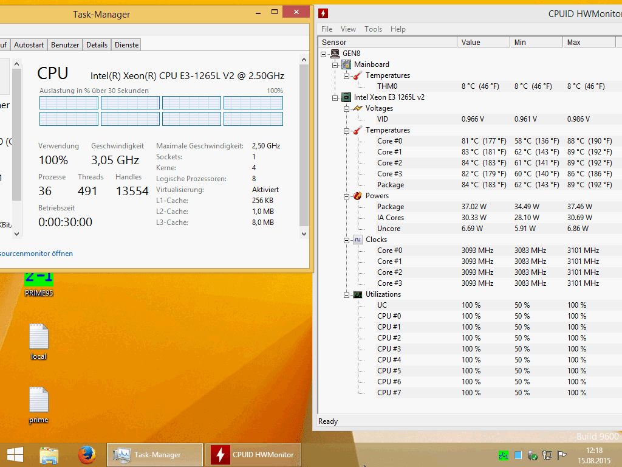Switch to the Autostart tab in Task-Manager
The image size is (622, 467).
pos(29,45)
